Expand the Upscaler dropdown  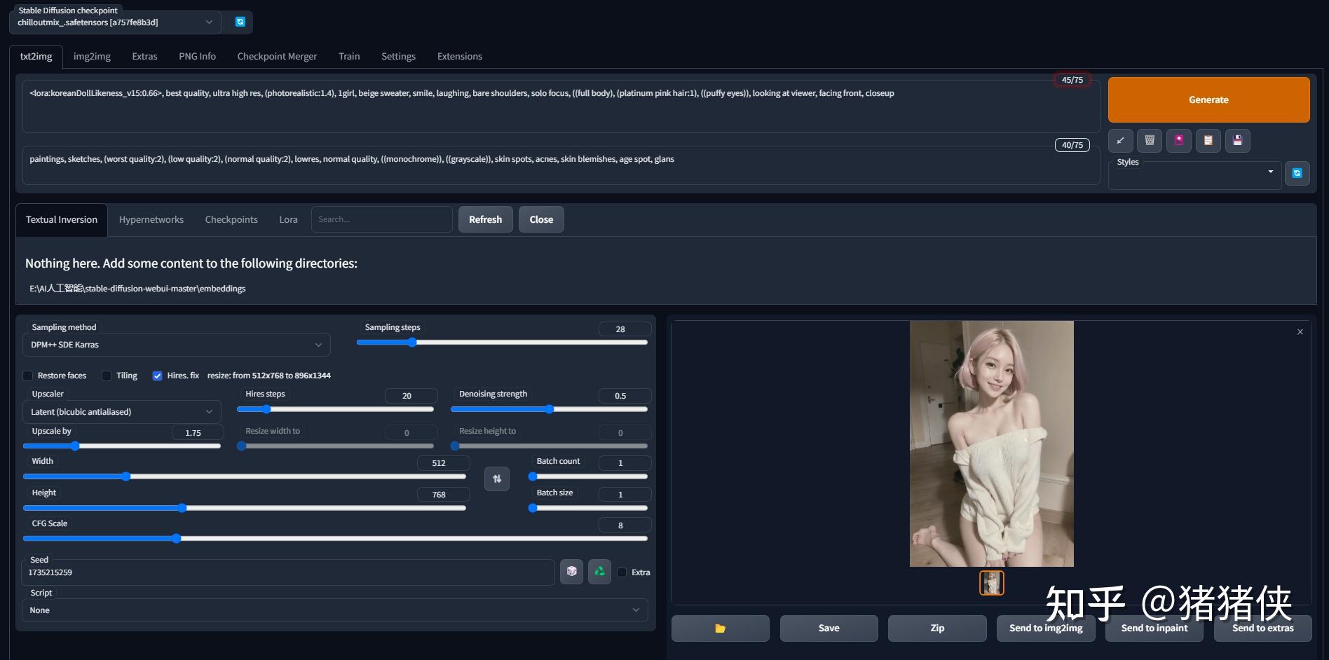[121, 412]
